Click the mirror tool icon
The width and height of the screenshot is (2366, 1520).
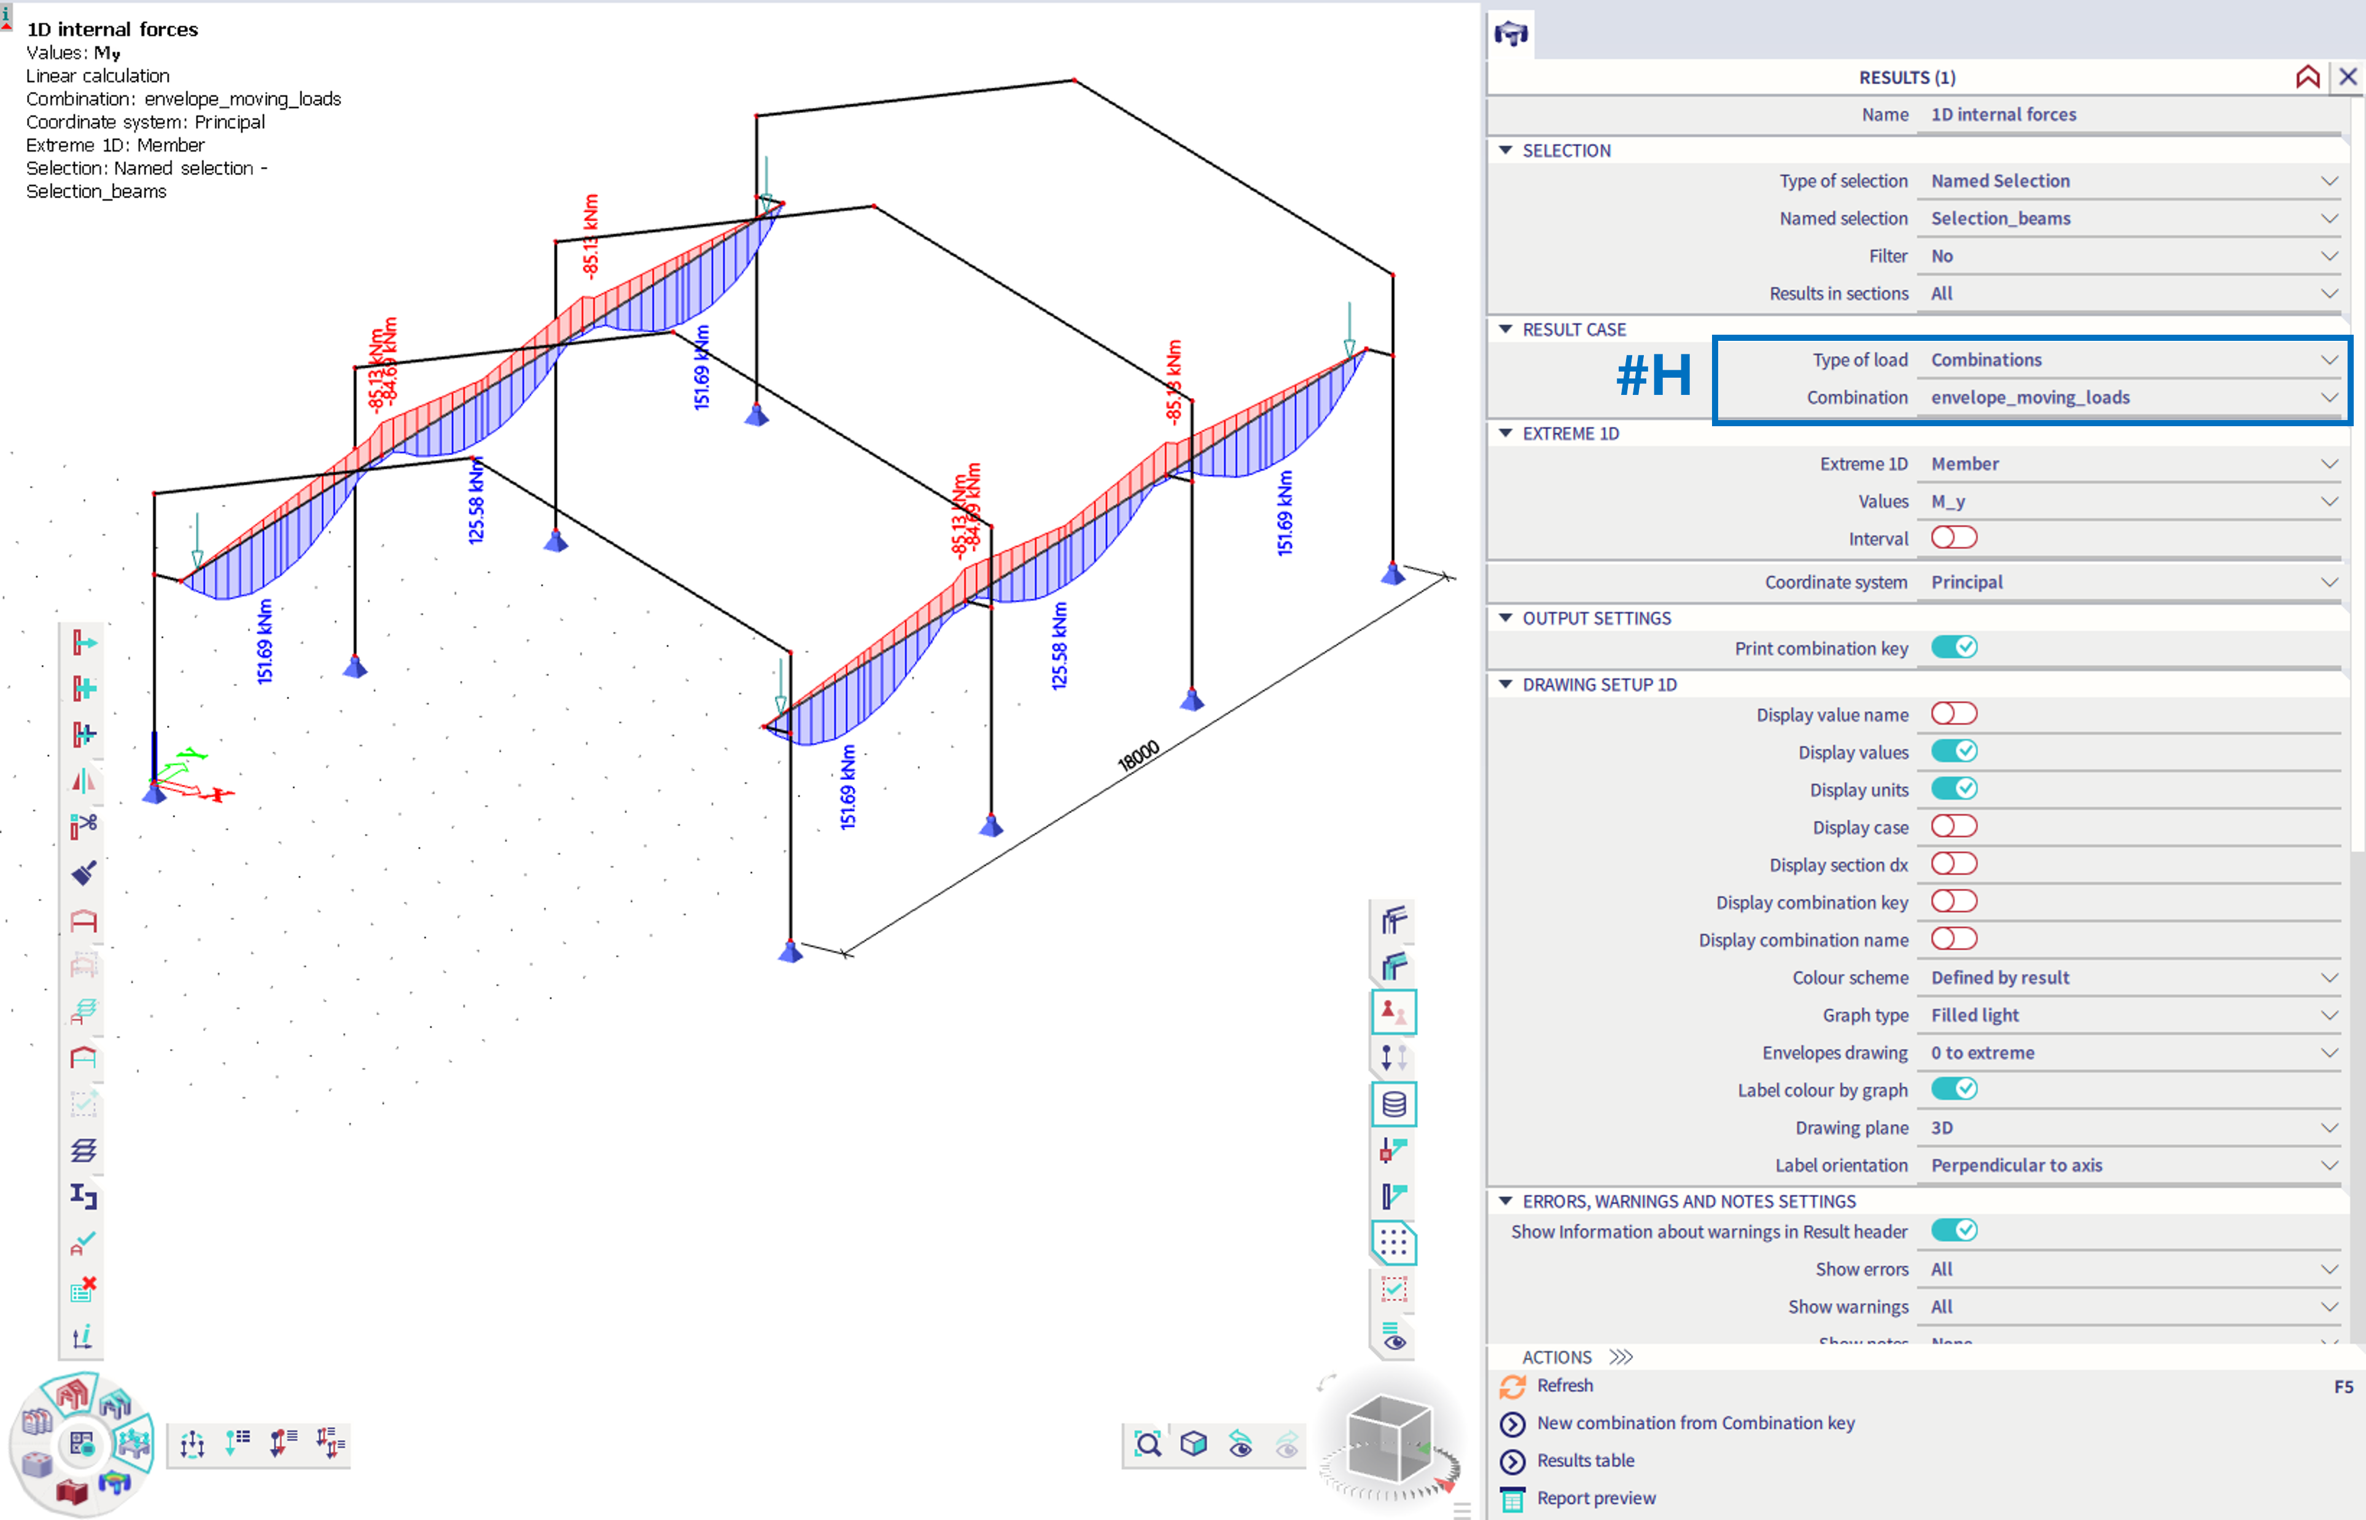point(84,781)
